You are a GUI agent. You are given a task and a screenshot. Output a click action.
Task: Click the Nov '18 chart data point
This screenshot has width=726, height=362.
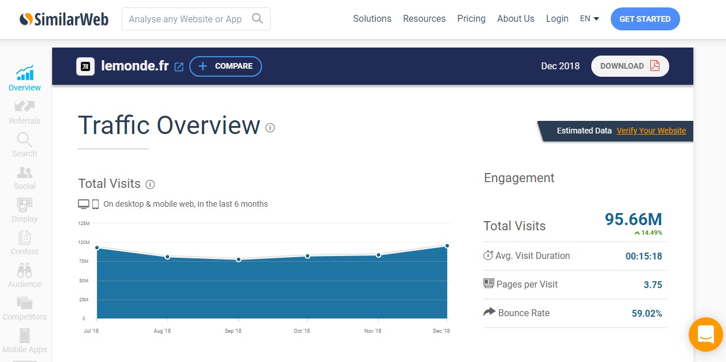point(378,255)
